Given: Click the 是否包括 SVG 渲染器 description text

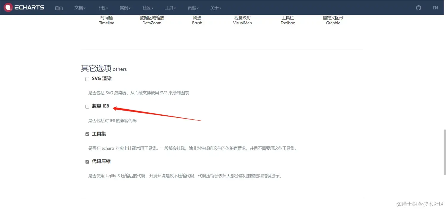Looking at the screenshot, I should coord(139,93).
